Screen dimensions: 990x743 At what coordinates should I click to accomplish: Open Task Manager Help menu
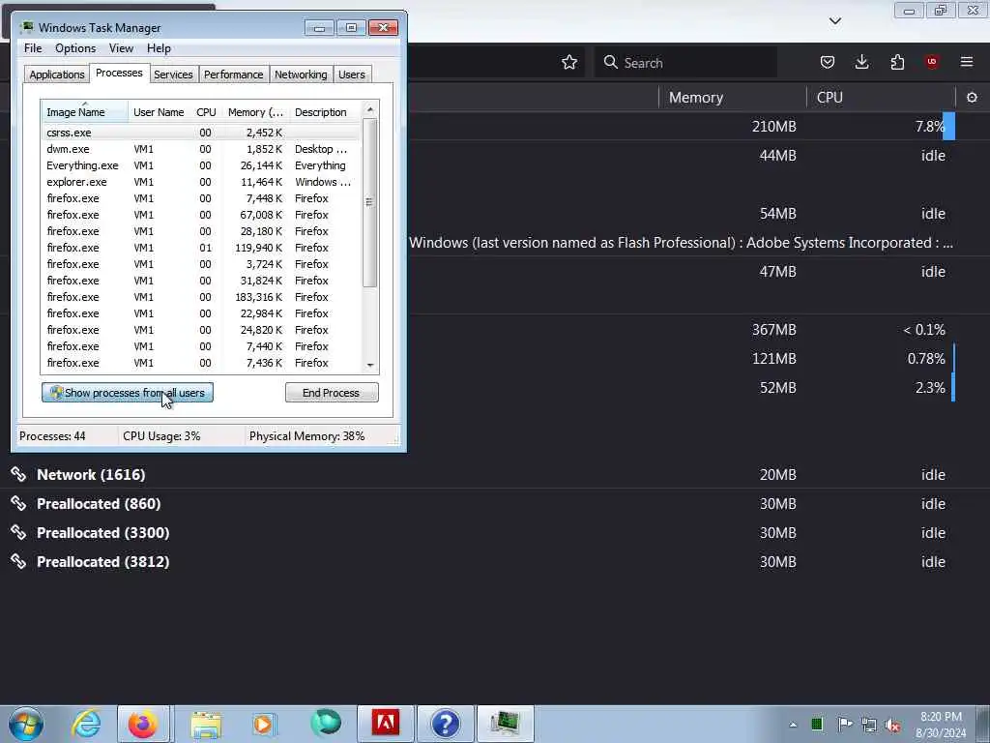coord(159,48)
